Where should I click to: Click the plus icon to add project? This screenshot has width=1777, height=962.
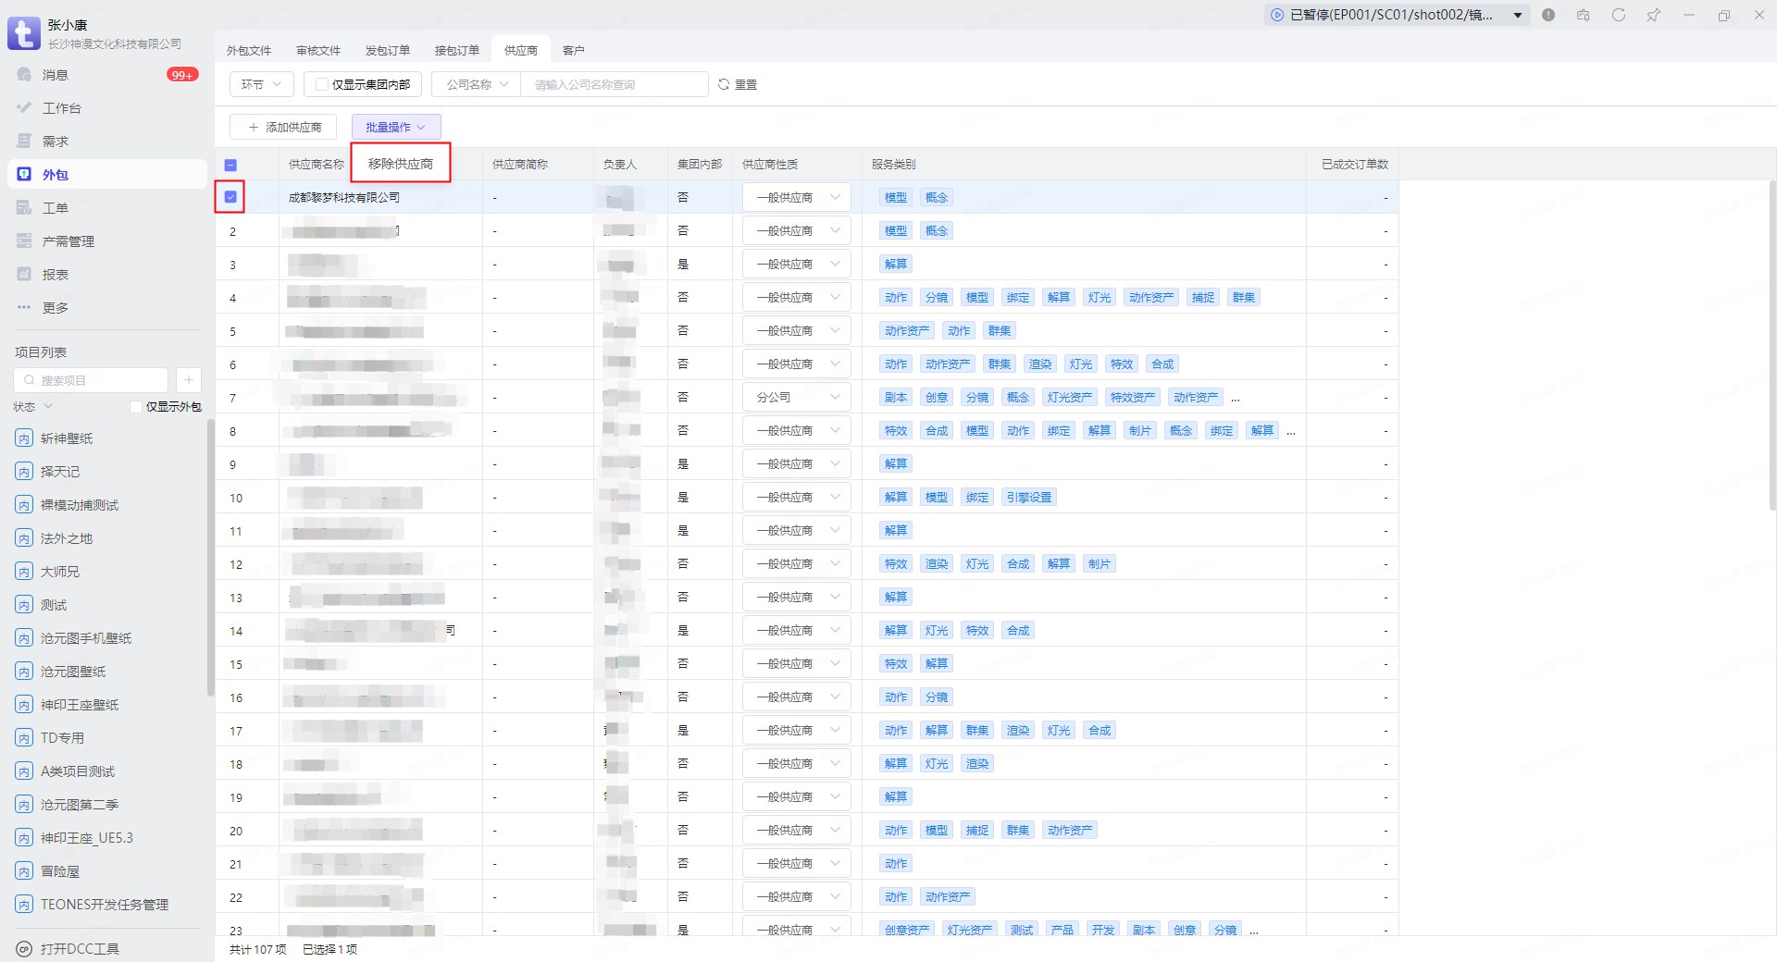click(188, 380)
